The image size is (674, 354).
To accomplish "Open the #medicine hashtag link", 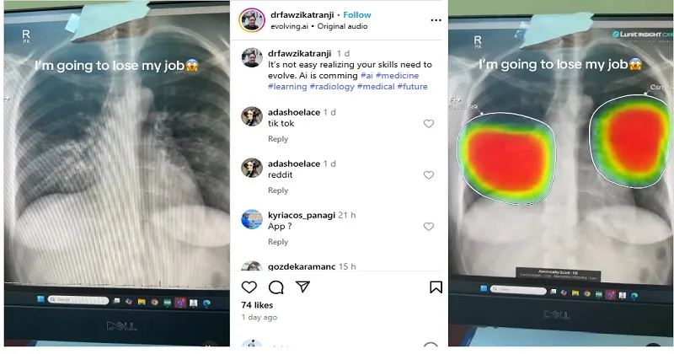I will pos(397,75).
